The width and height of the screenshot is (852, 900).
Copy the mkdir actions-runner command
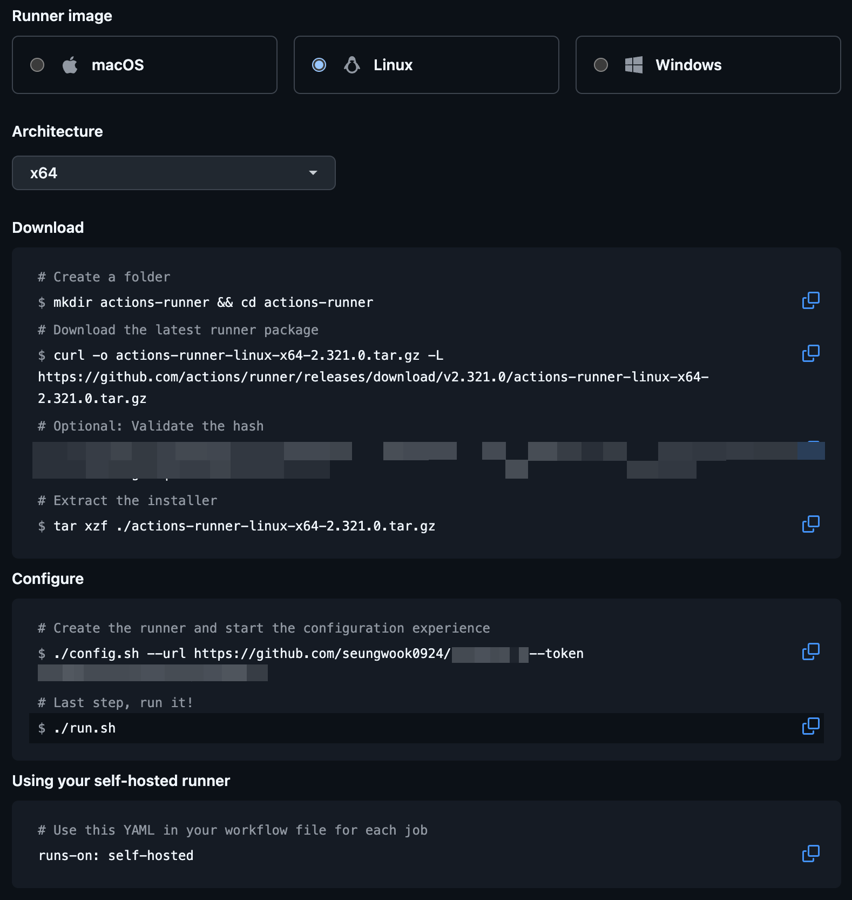tap(810, 300)
